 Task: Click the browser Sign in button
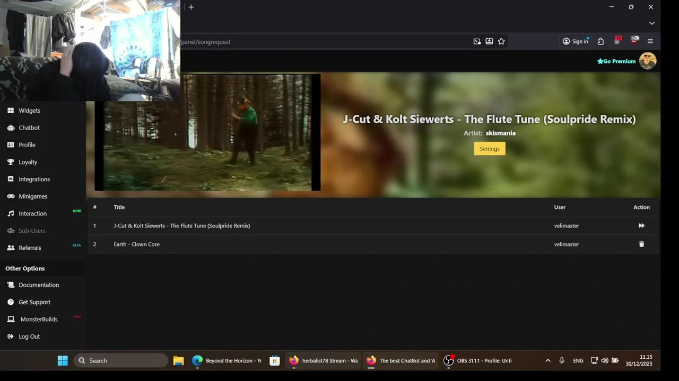coord(576,41)
